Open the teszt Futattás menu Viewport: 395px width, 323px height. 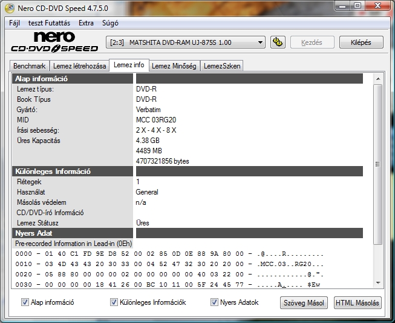49,23
